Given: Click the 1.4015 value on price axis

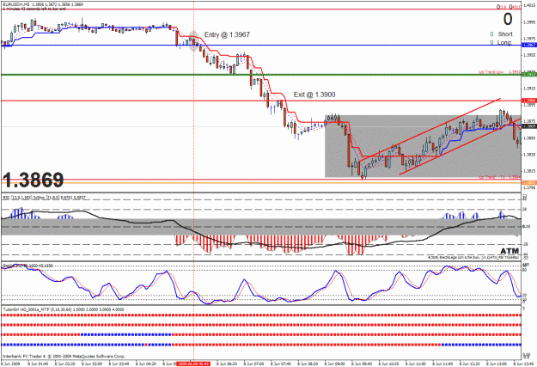Looking at the screenshot, I should (x=529, y=5).
